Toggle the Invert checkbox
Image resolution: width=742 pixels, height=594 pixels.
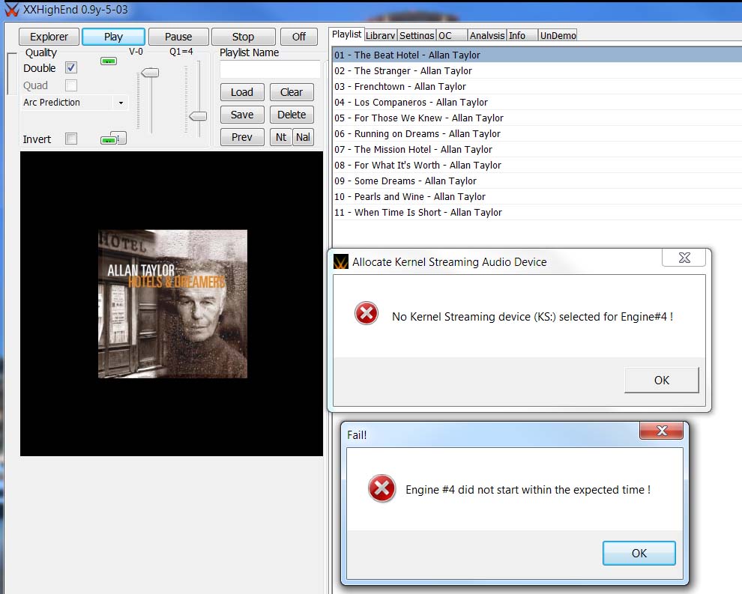pyautogui.click(x=71, y=139)
